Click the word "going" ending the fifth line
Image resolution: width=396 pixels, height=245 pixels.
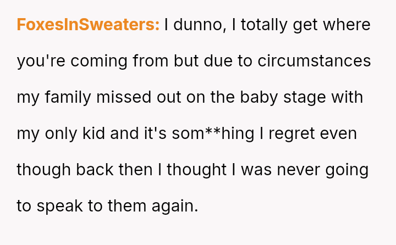[x=347, y=170]
